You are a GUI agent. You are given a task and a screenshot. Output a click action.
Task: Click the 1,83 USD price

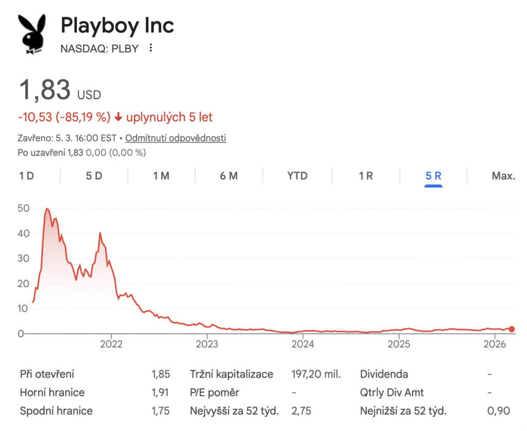coord(60,90)
